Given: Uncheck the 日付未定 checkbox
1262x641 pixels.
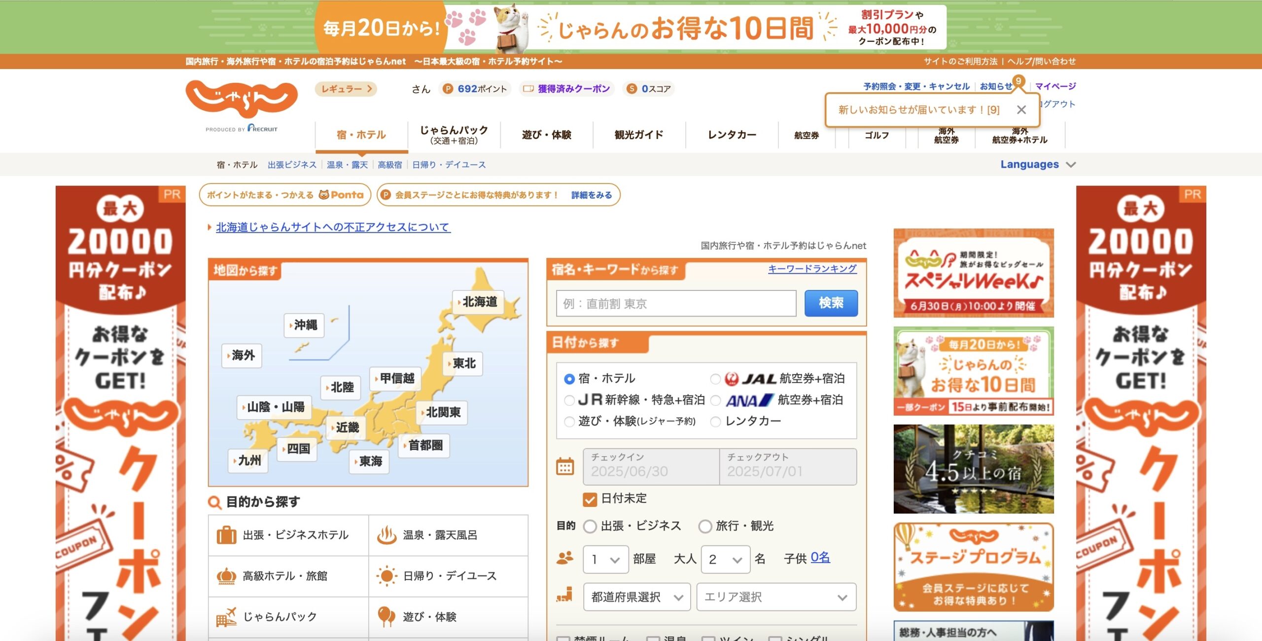Looking at the screenshot, I should [x=590, y=499].
